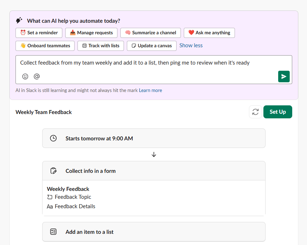Select the Feedback Topic field label
The image size is (307, 245).
pos(73,197)
